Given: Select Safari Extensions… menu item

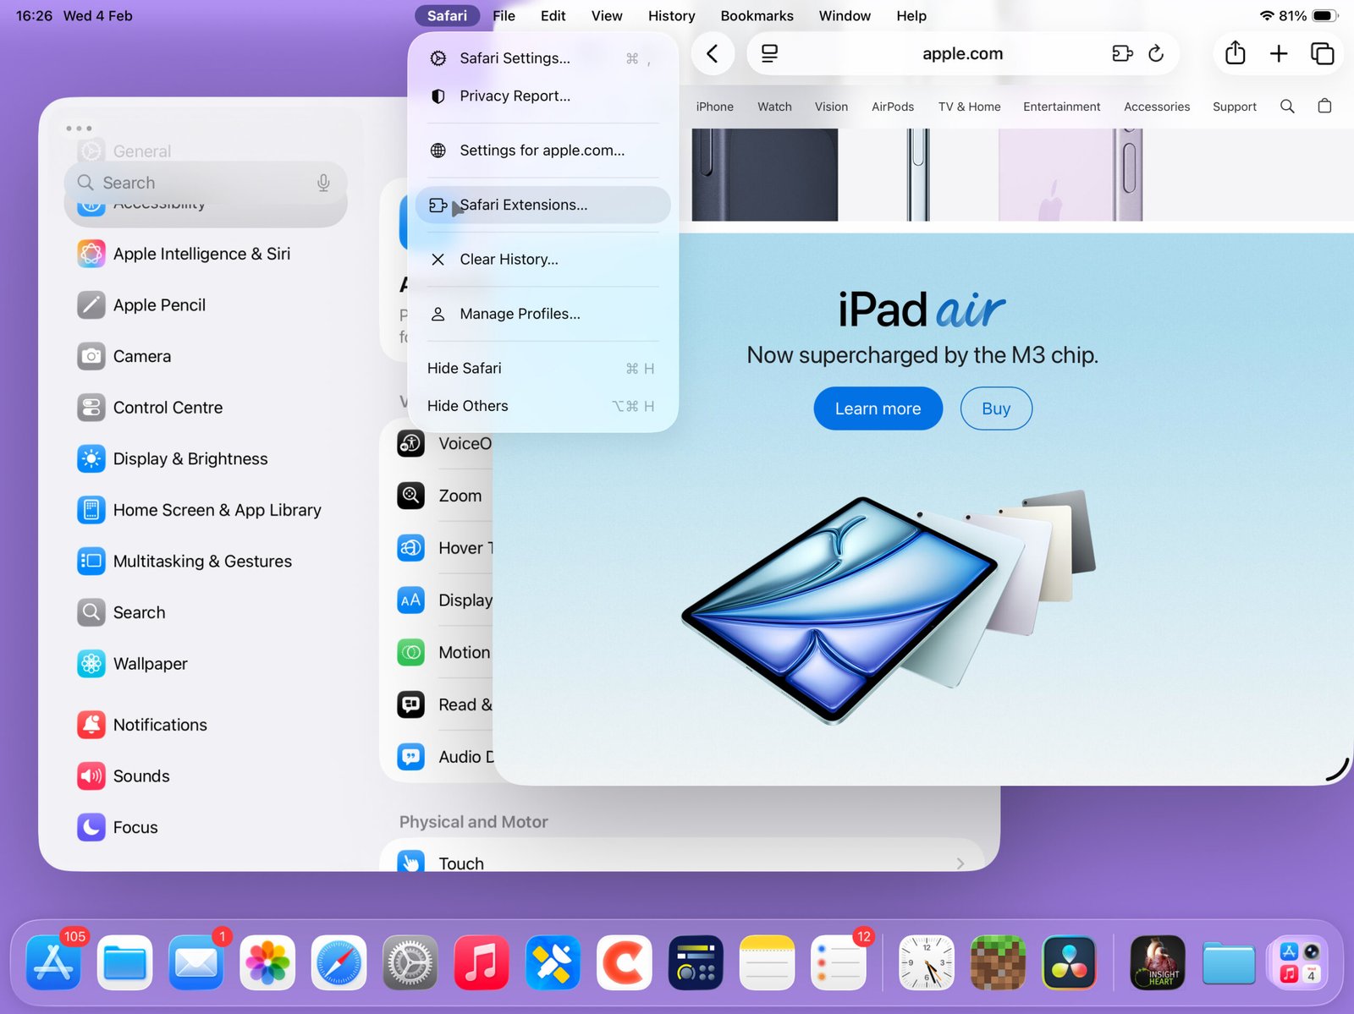Looking at the screenshot, I should (542, 205).
